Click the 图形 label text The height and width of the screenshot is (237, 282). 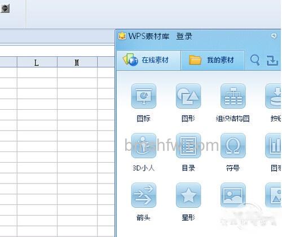188,119
